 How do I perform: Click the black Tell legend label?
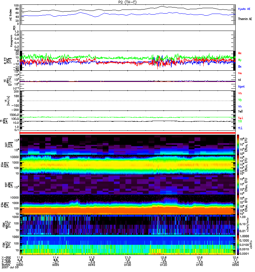(x=240, y=112)
